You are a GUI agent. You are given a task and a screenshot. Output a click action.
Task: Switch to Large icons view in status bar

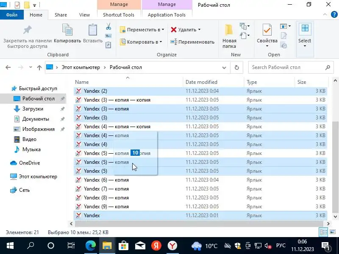coord(333,232)
